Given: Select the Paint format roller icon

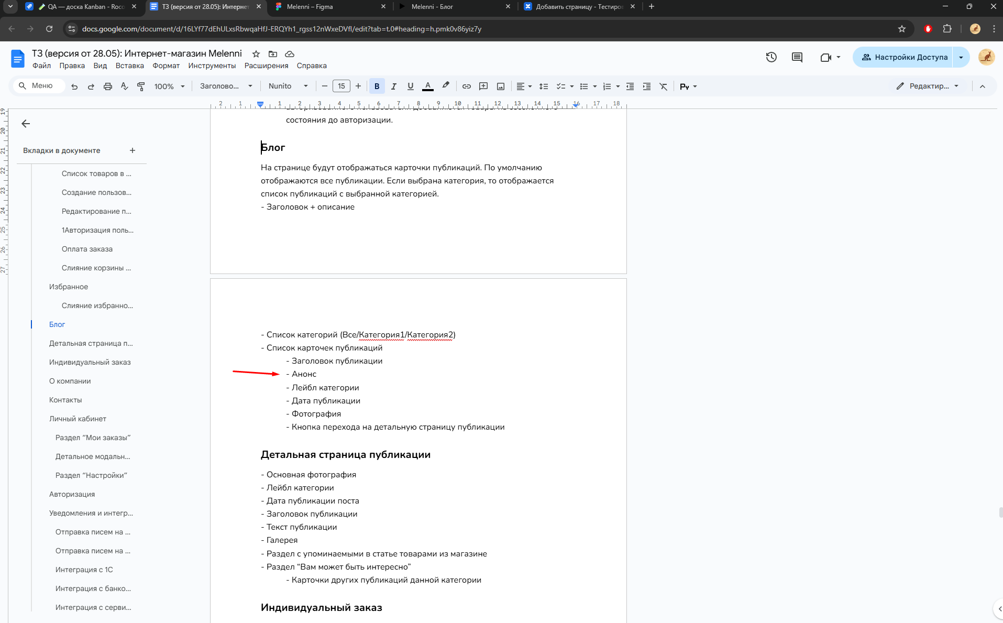Looking at the screenshot, I should [x=141, y=86].
